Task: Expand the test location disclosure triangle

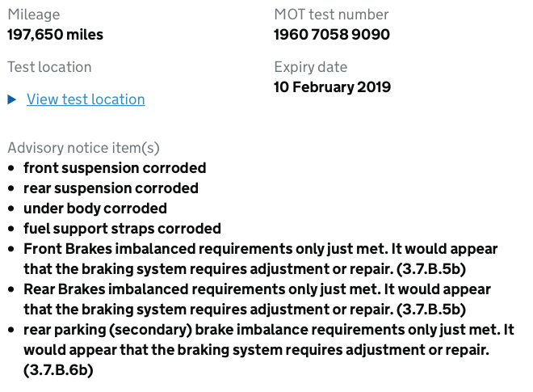Action: (x=12, y=99)
